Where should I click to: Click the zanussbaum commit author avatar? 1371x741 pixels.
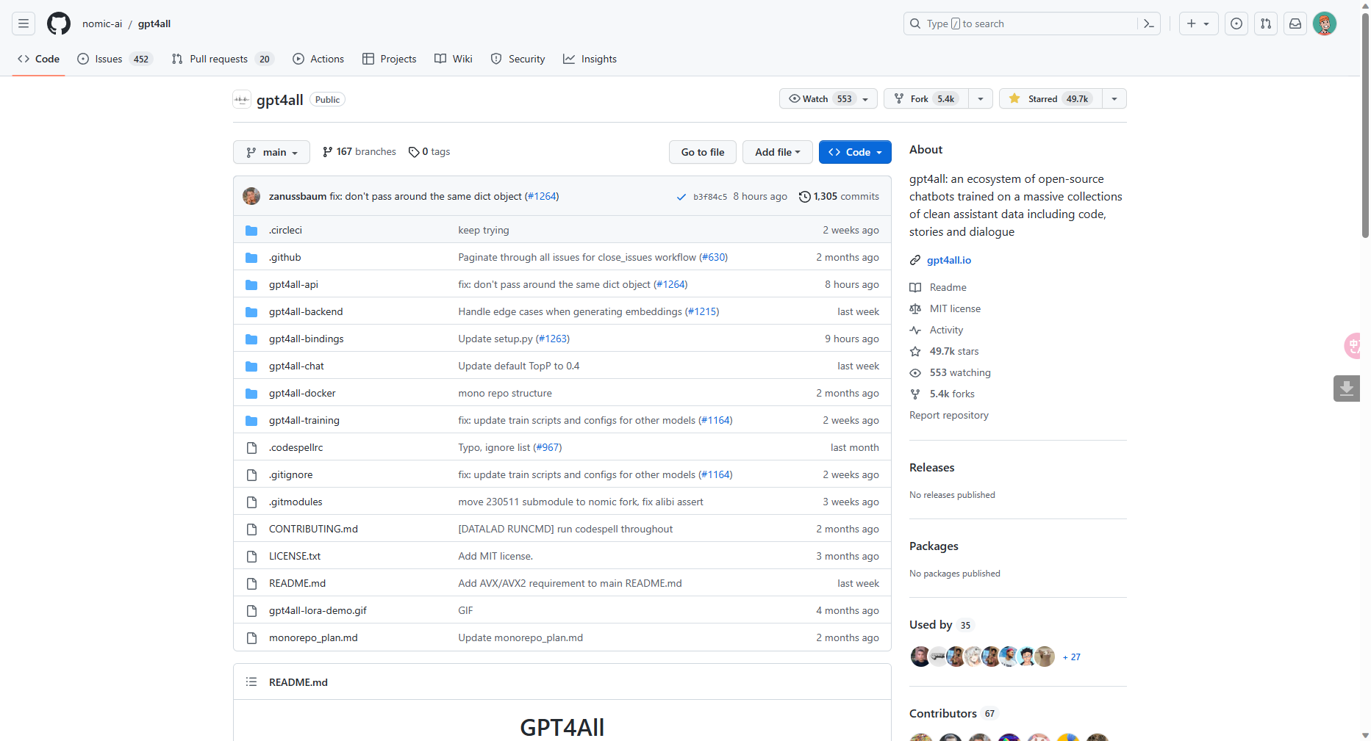[x=251, y=196]
